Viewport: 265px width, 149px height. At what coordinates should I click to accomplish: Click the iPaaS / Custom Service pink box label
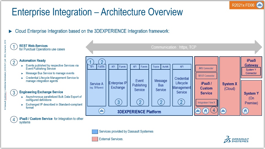(x=206, y=88)
